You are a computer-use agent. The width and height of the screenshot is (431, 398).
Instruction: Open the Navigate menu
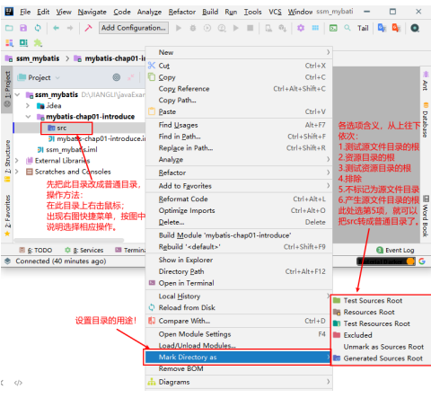pyautogui.click(x=92, y=12)
